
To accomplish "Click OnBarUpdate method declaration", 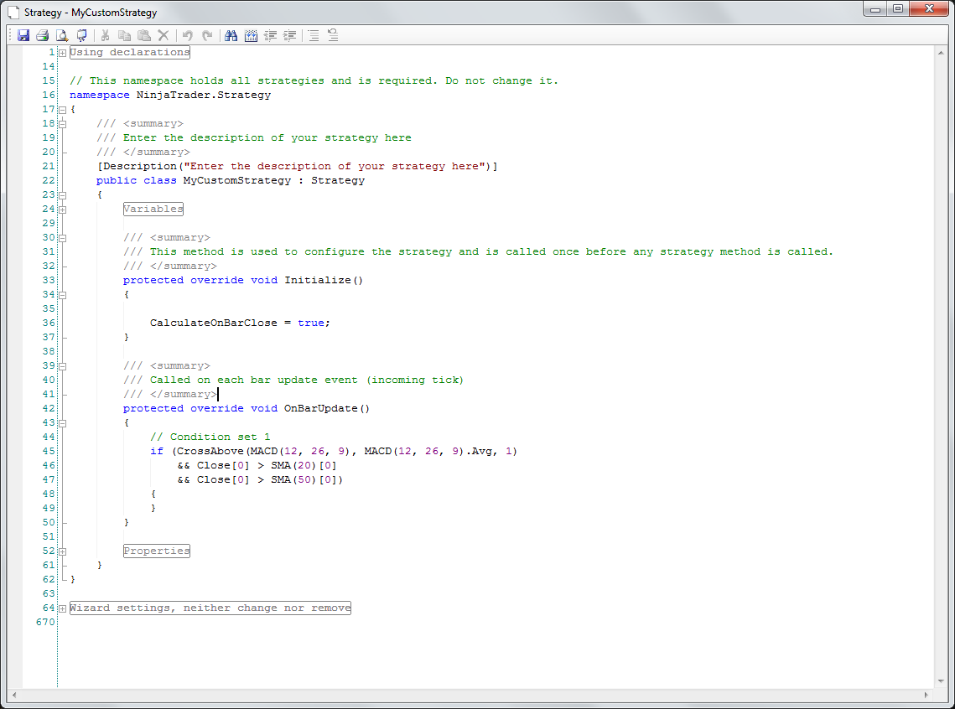I will [246, 408].
